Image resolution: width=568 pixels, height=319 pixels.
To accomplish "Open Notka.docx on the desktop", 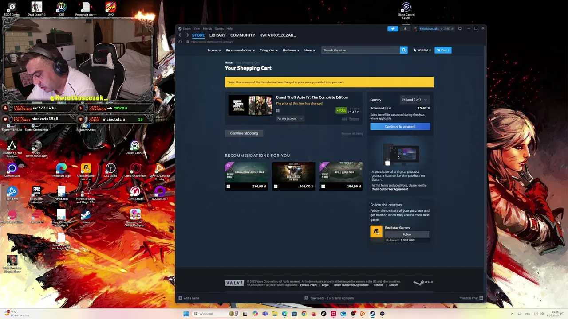I will tap(61, 194).
